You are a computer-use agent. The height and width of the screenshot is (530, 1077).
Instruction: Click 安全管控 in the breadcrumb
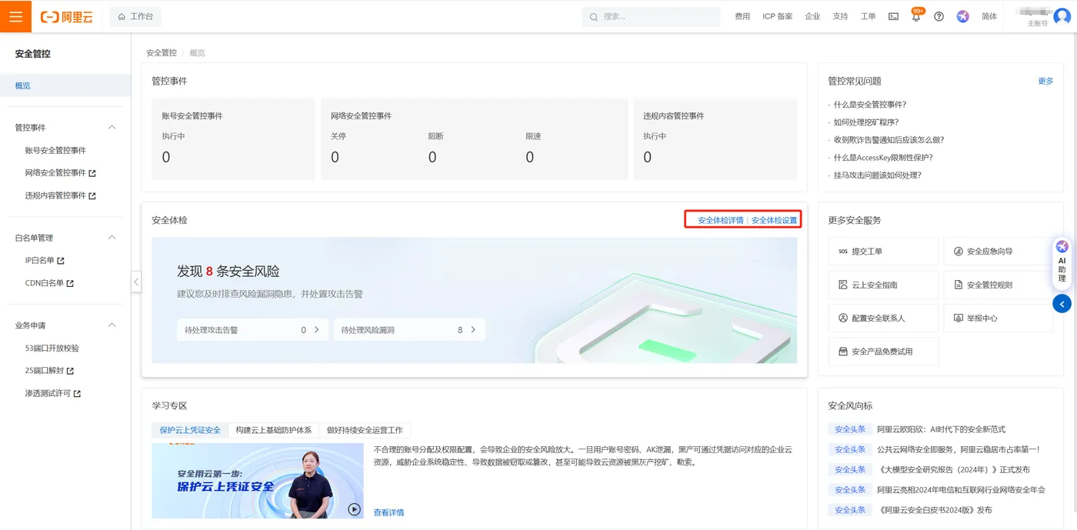point(162,53)
